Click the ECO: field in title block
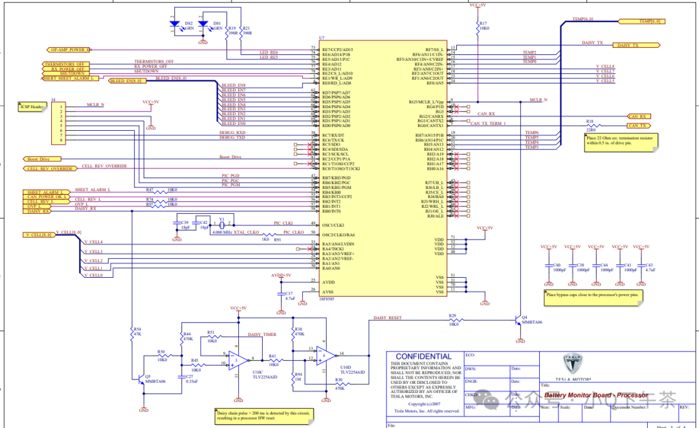 pyautogui.click(x=502, y=358)
